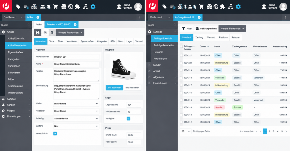This screenshot has height=151, width=290.
Task: Delete the article with the trash icon
Action: (52, 33)
